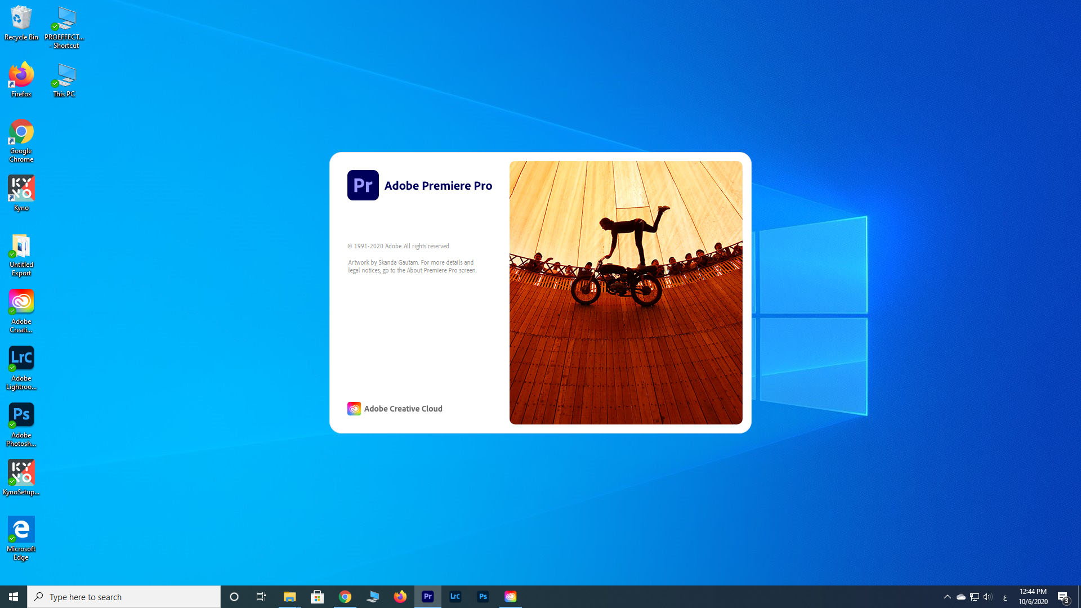This screenshot has height=608, width=1081.
Task: Open the volume control in system tray
Action: 988,597
